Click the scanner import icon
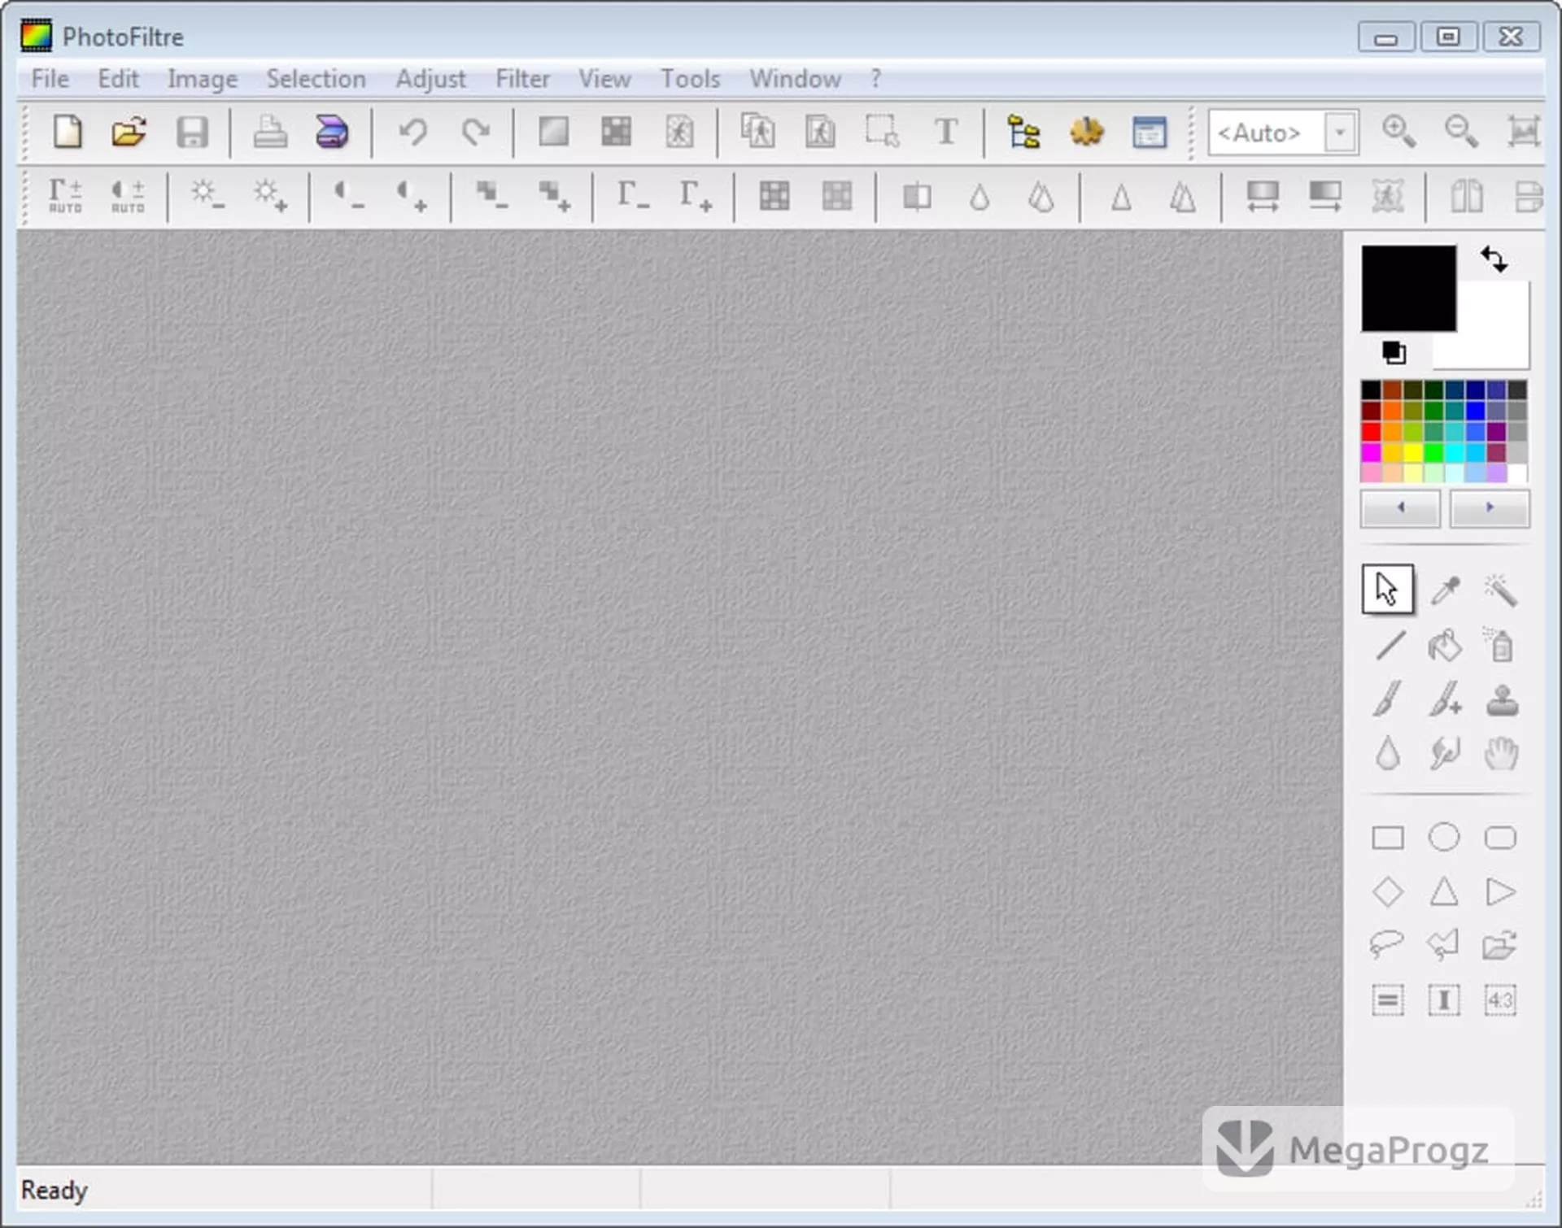The height and width of the screenshot is (1228, 1562). 332,132
